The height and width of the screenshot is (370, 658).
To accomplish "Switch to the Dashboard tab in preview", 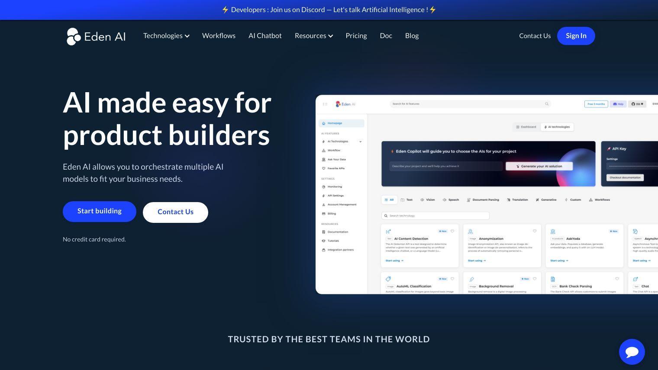I will pos(526,127).
